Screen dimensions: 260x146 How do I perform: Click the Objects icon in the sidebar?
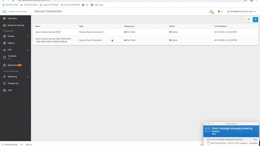[4, 43]
